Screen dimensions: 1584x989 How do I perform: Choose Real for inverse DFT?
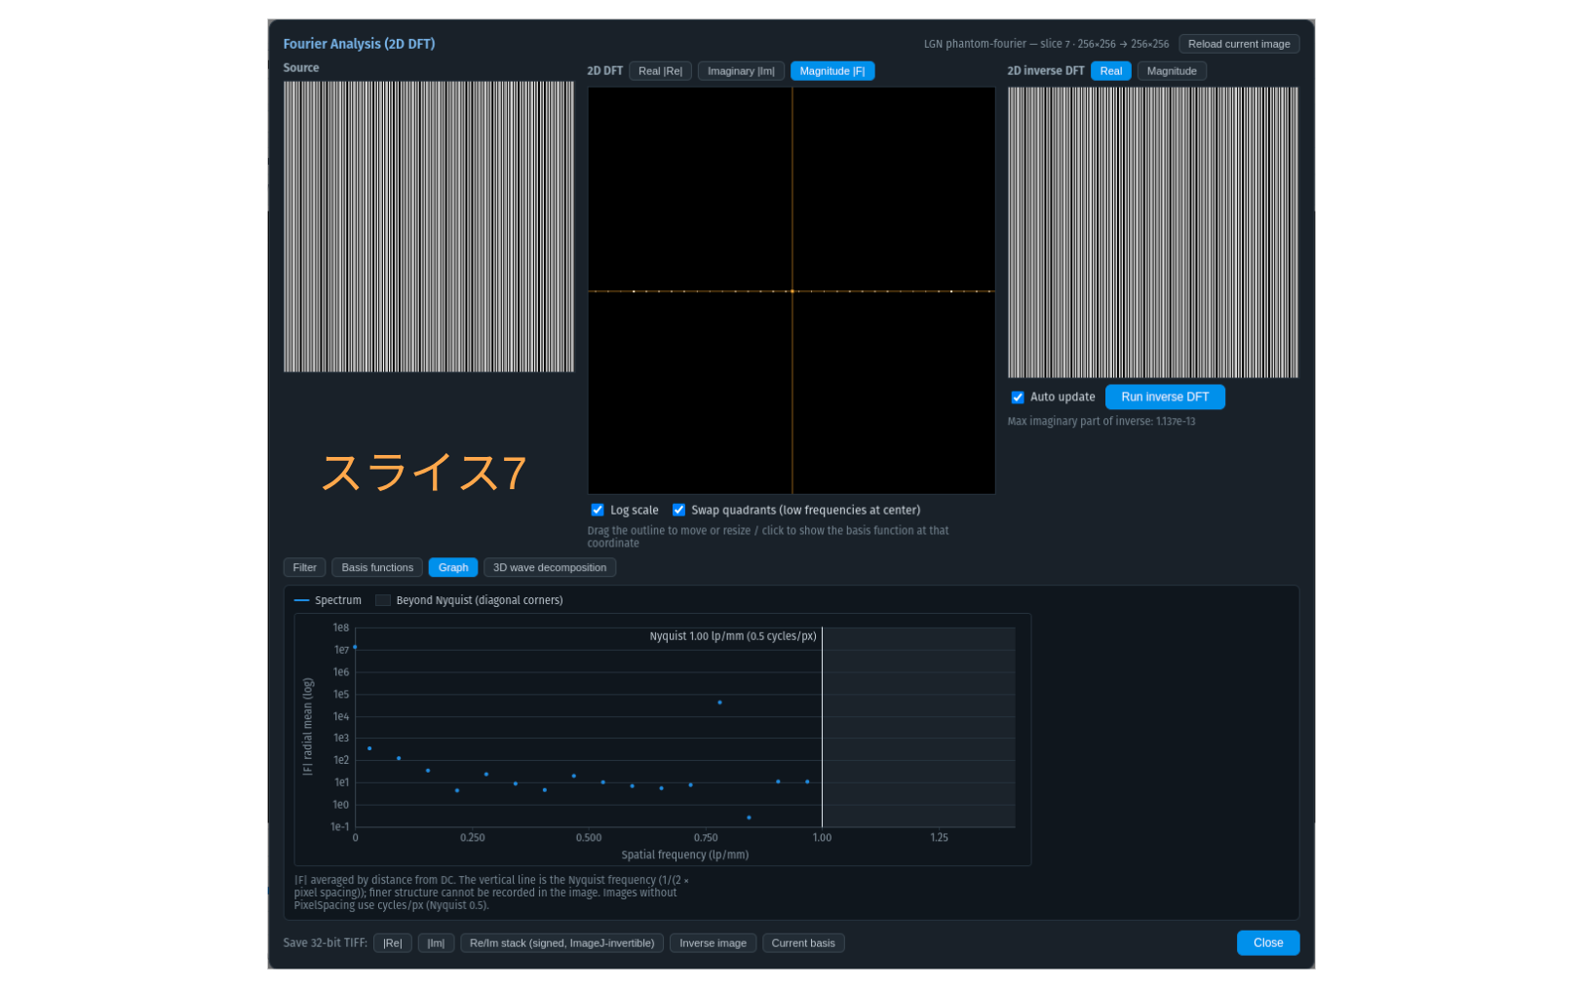[x=1110, y=71]
